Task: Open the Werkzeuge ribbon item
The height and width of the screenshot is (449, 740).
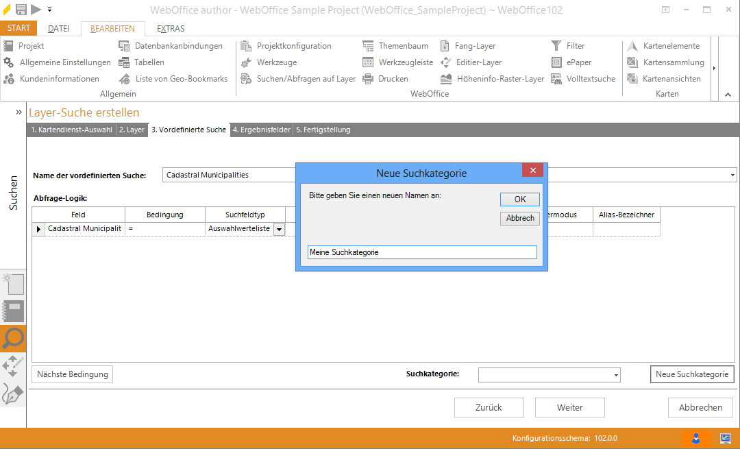Action: pos(276,62)
